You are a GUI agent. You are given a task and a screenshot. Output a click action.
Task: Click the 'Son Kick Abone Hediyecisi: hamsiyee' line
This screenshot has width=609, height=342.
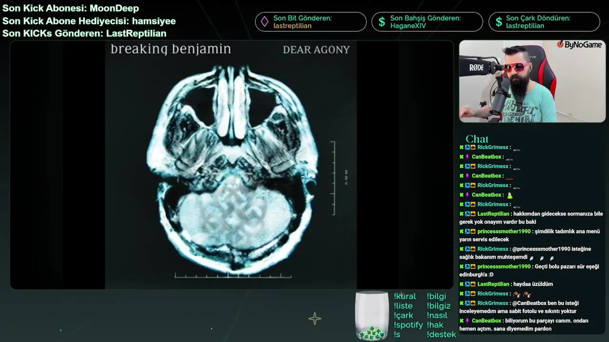click(89, 21)
